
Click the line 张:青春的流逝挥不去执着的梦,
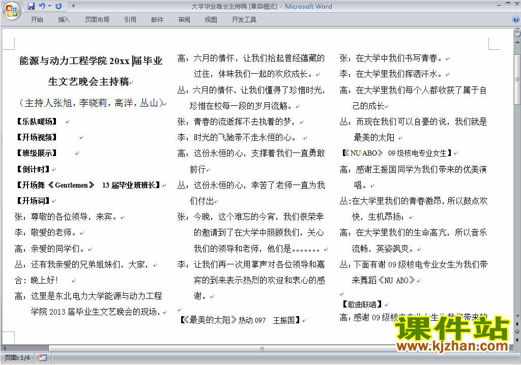point(237,121)
